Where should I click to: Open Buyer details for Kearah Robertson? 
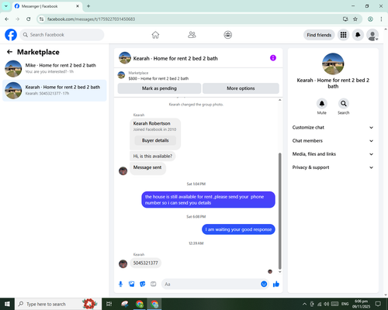[155, 140]
